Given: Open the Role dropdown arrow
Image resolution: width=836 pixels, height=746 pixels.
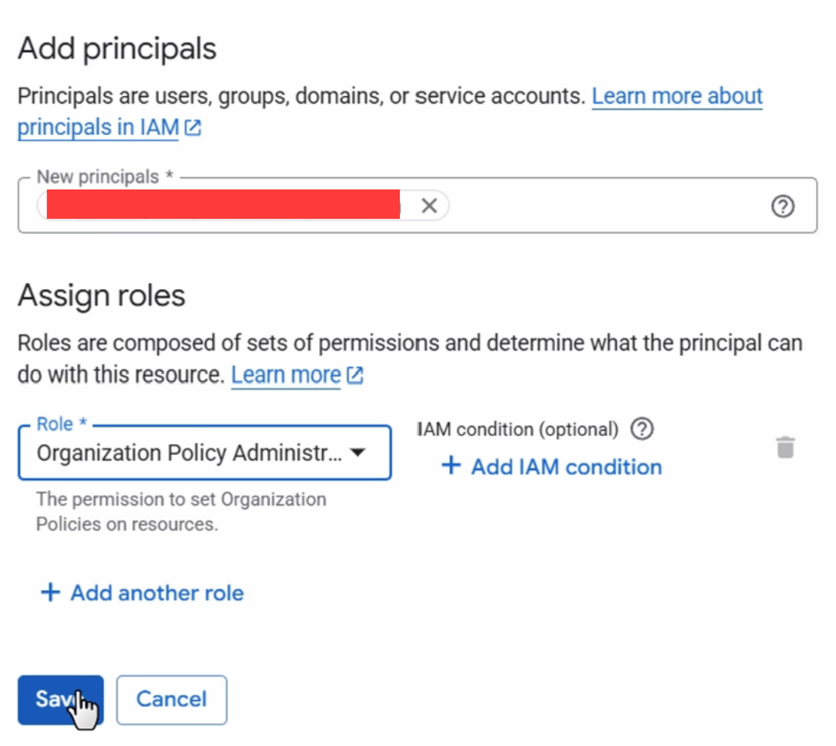Looking at the screenshot, I should [x=357, y=453].
